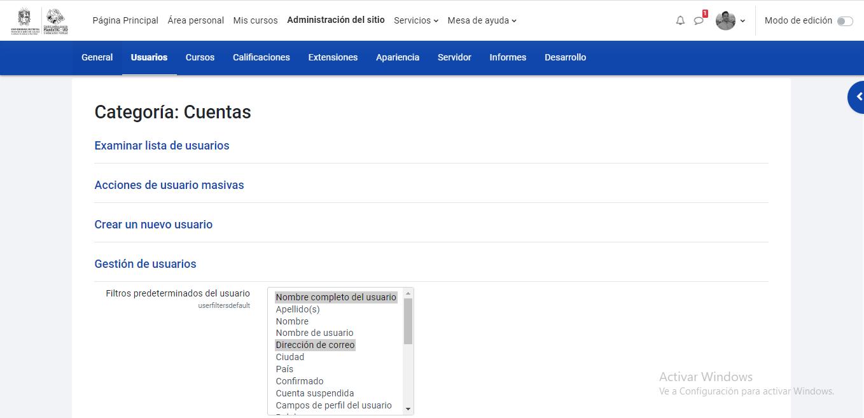Click the user profile avatar
This screenshot has width=864, height=418.
(725, 20)
